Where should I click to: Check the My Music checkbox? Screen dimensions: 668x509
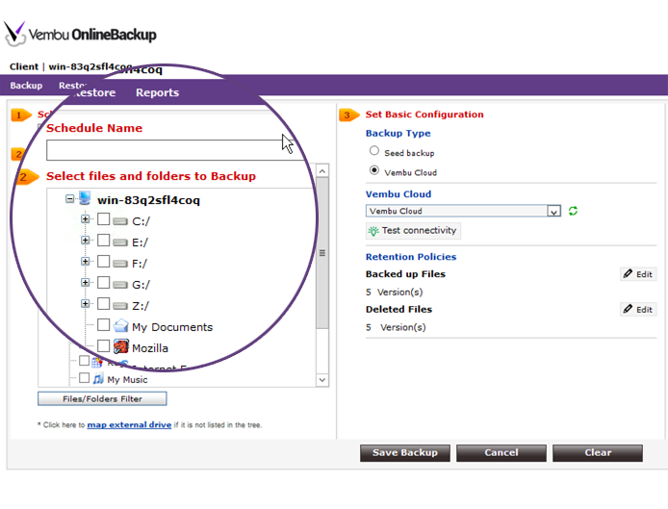[85, 378]
